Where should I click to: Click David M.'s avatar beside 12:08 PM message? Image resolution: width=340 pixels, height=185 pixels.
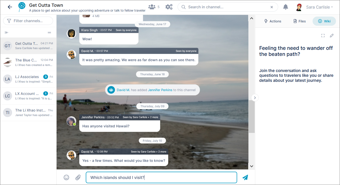(x=71, y=155)
